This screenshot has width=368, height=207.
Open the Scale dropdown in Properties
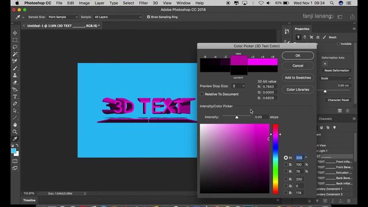coord(335,78)
